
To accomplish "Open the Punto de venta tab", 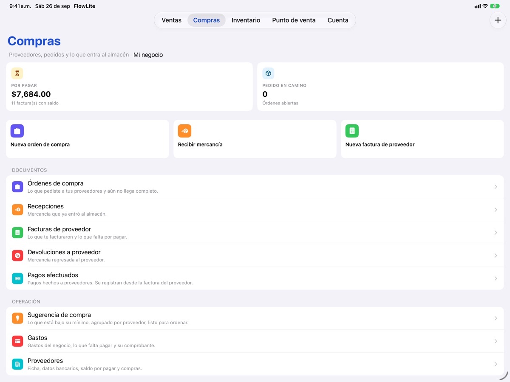I will tap(294, 20).
